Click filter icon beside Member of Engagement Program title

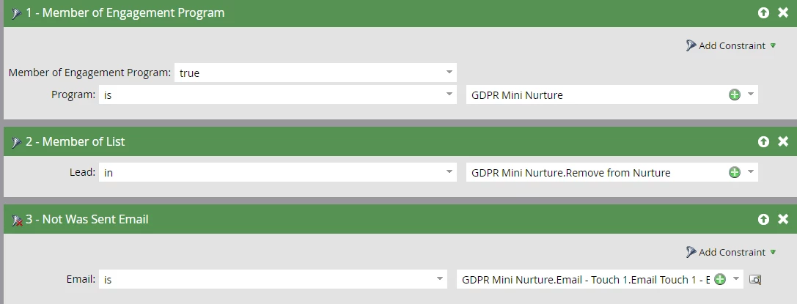[16, 14]
